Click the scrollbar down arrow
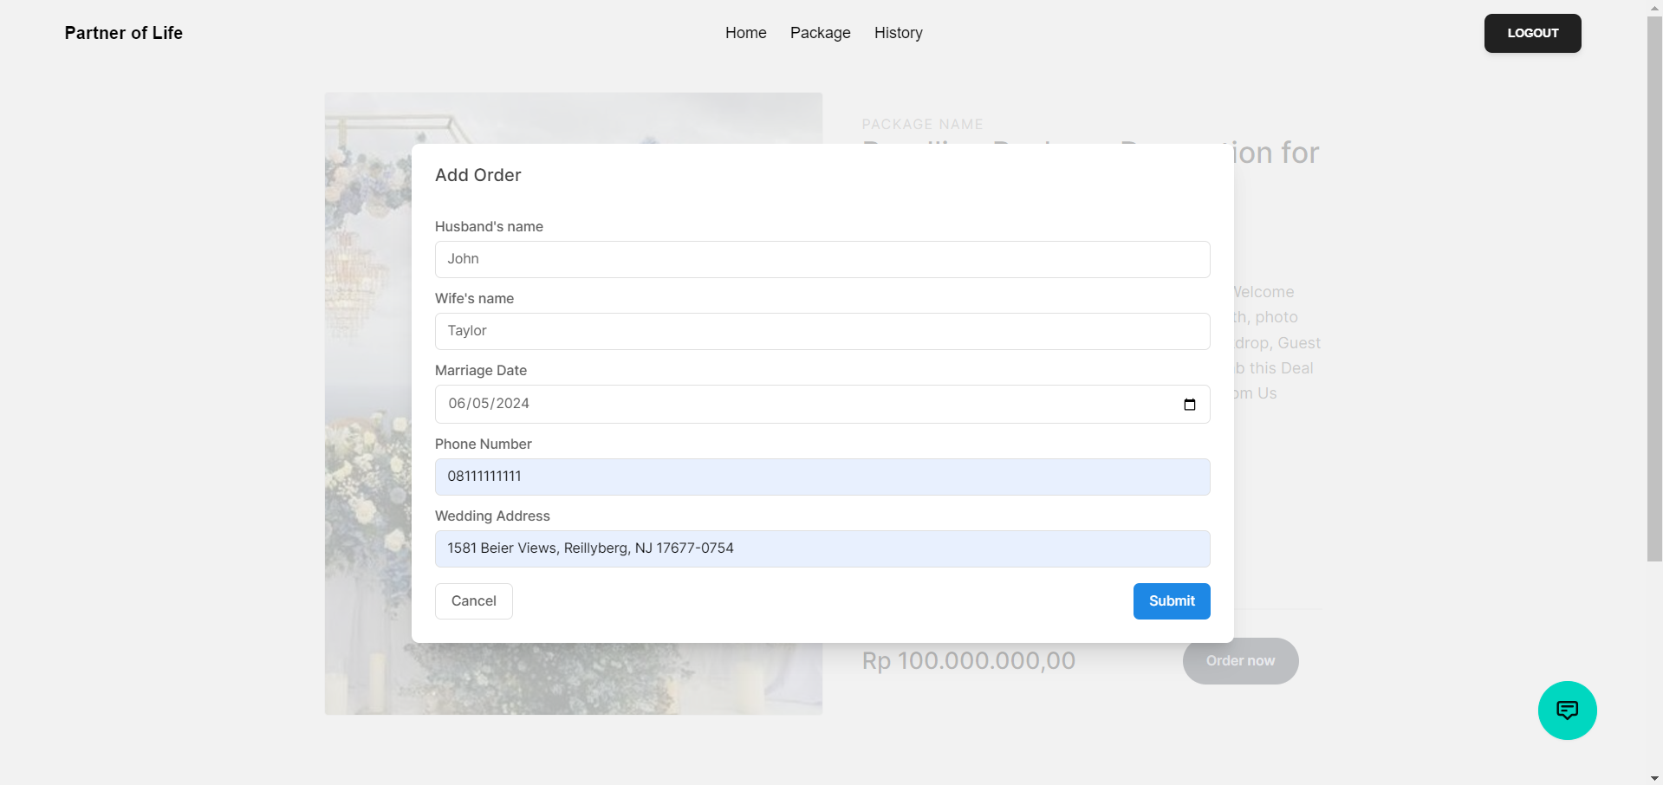Viewport: 1663px width, 785px height. 1654,778
